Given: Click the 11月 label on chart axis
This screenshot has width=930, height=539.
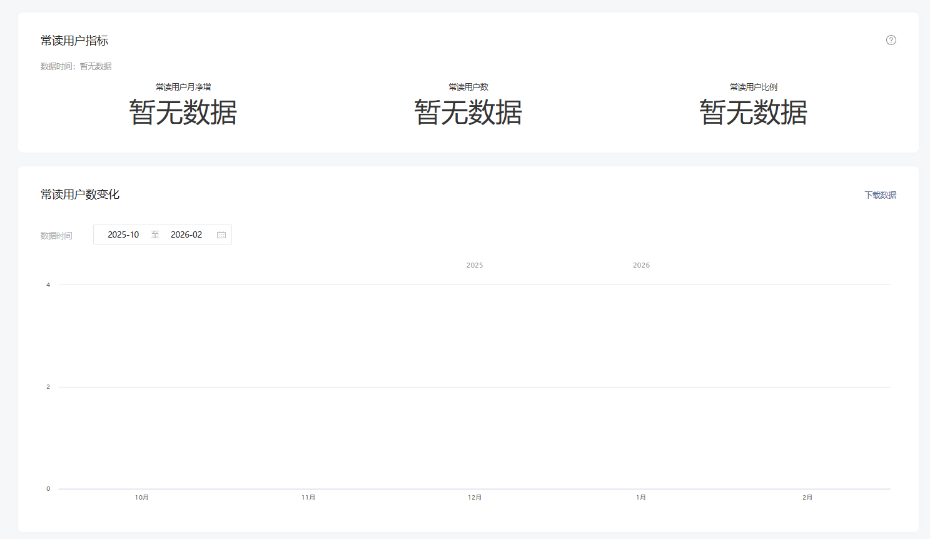Looking at the screenshot, I should point(308,498).
